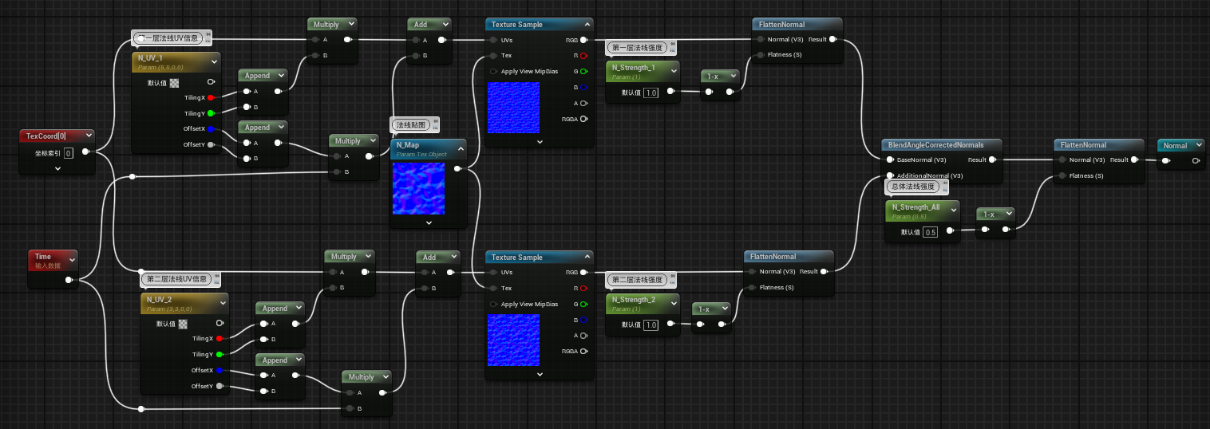The width and height of the screenshot is (1210, 429).
Task: Click Apply View MipBias pin on top Texture Sample
Action: pyautogui.click(x=494, y=72)
